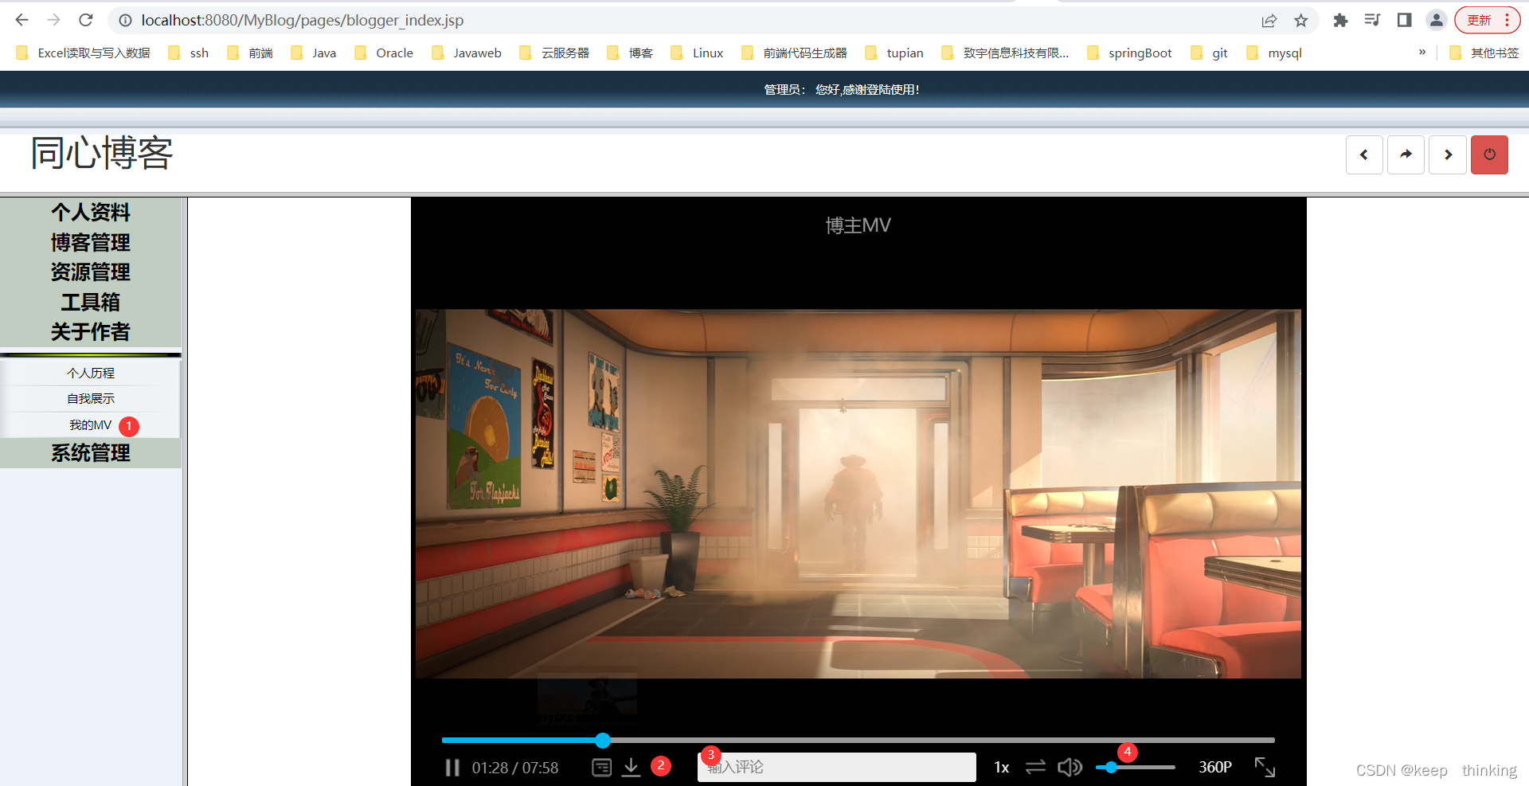Open the browser extensions puzzle icon
Viewport: 1529px width, 786px height.
click(1341, 20)
